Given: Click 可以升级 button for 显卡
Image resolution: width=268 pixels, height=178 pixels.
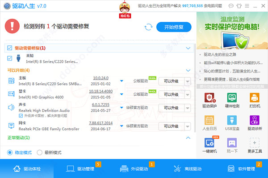Looking at the screenshot, I should [172, 95].
